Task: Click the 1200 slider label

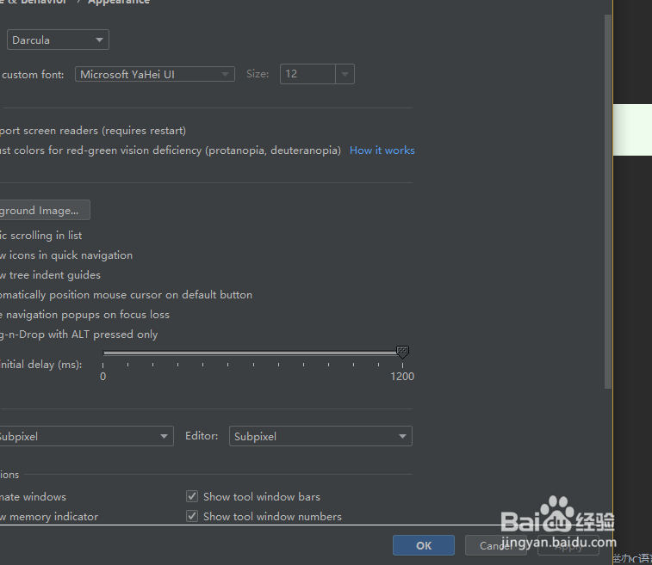Action: [x=402, y=377]
